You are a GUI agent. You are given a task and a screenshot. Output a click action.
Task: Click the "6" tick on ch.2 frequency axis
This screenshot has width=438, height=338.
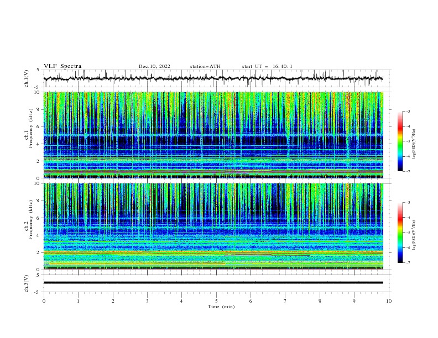pyautogui.click(x=39, y=218)
